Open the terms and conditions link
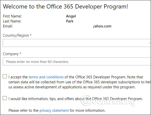The height and width of the screenshot is (115, 151). 46,77
